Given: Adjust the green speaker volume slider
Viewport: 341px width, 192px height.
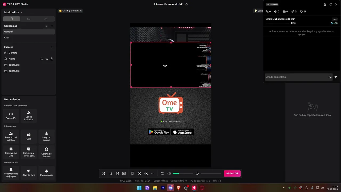Looking at the screenshot, I should point(183,174).
